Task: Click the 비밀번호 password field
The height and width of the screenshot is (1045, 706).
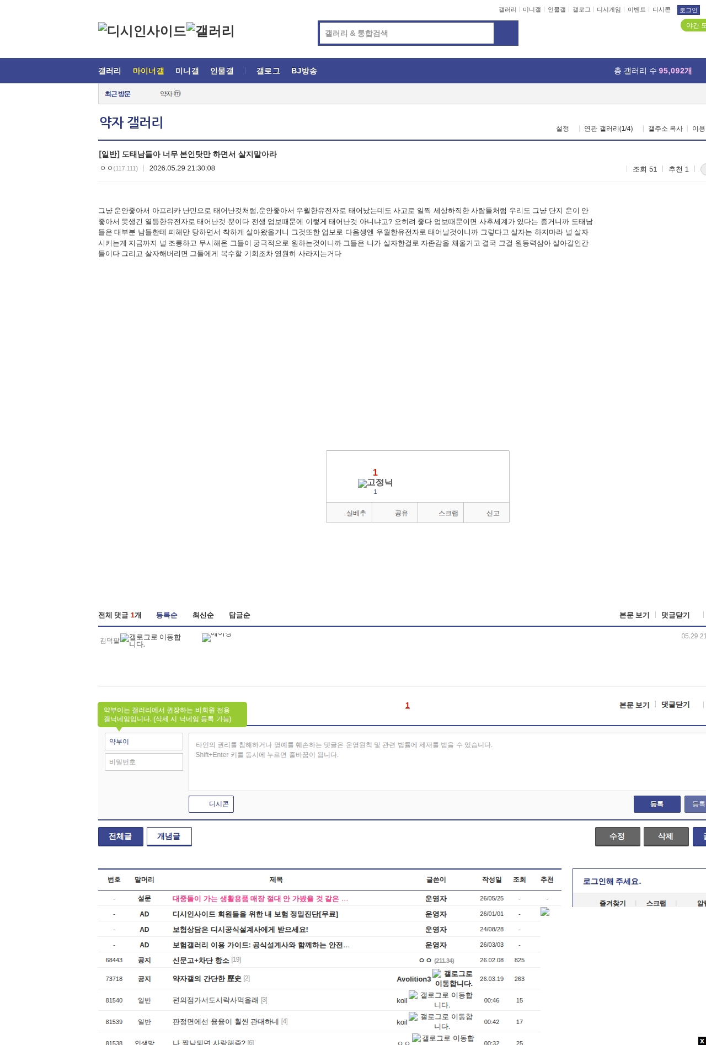Action: [143, 762]
